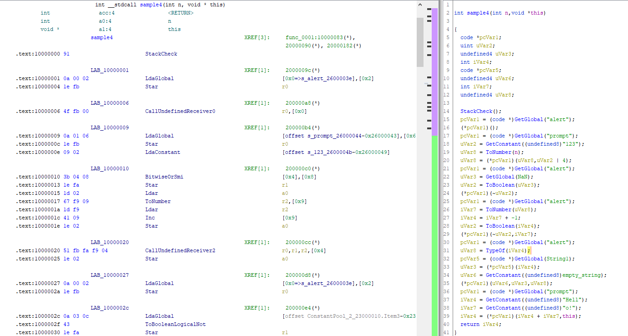
Task: Select the LAB_10000009 label
Action: coord(110,127)
